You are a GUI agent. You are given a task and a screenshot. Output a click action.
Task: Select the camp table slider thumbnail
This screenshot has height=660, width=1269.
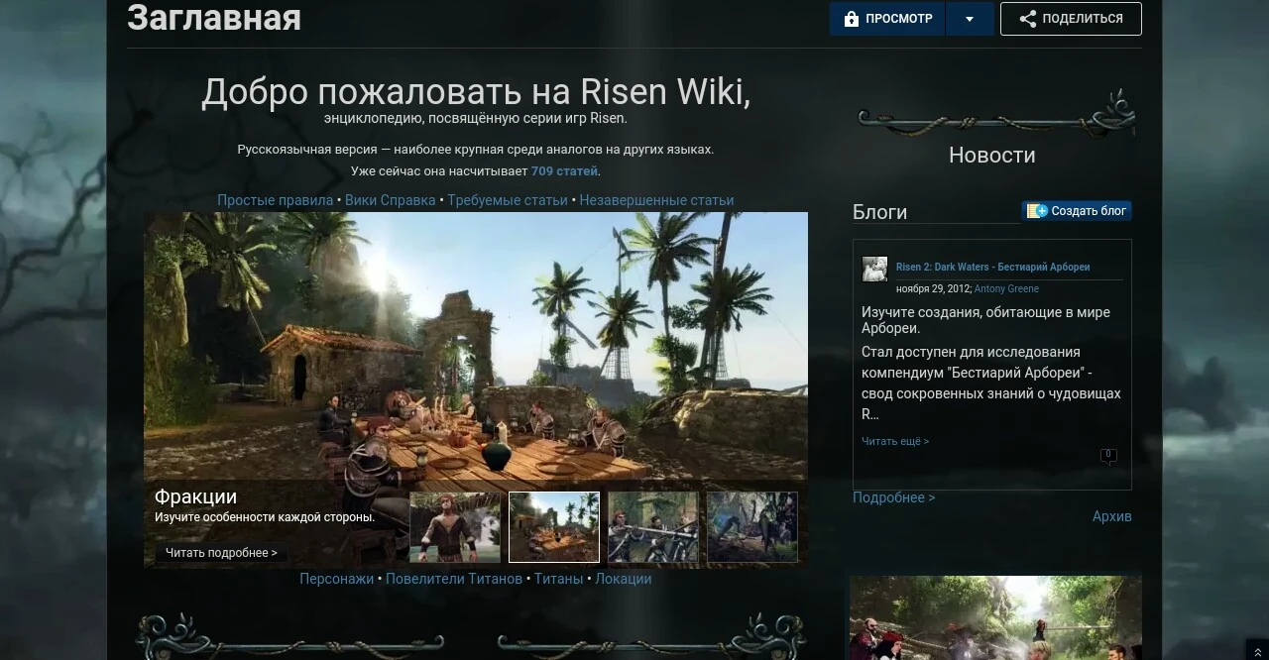[x=554, y=527]
